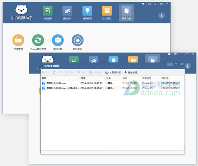The height and width of the screenshot is (166, 198).
Task: Click 计算中 size cell in 2014-11-07 row
Action: tap(110, 88)
